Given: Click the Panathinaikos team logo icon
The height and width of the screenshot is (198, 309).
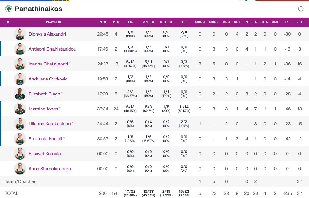Looking at the screenshot, I should click(9, 9).
